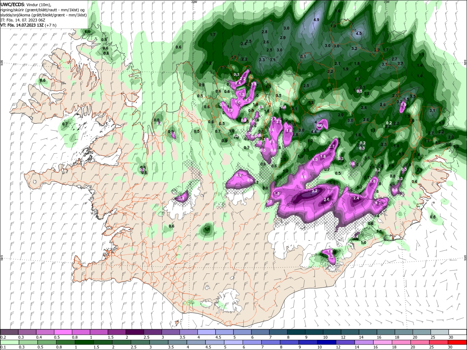Select the dark teal 8 swatch in upper legend row
The image size is (467, 350).
[x=296, y=332]
